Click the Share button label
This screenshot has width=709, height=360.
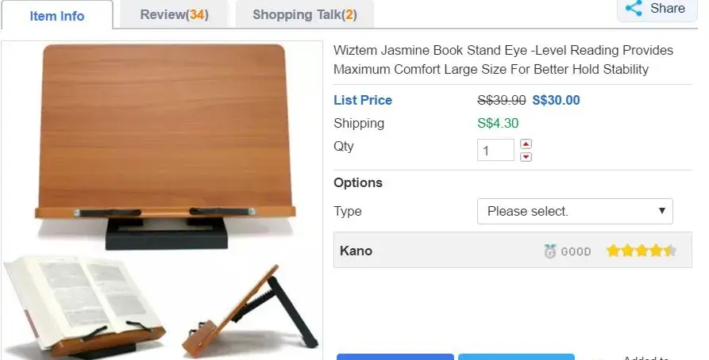668,8
